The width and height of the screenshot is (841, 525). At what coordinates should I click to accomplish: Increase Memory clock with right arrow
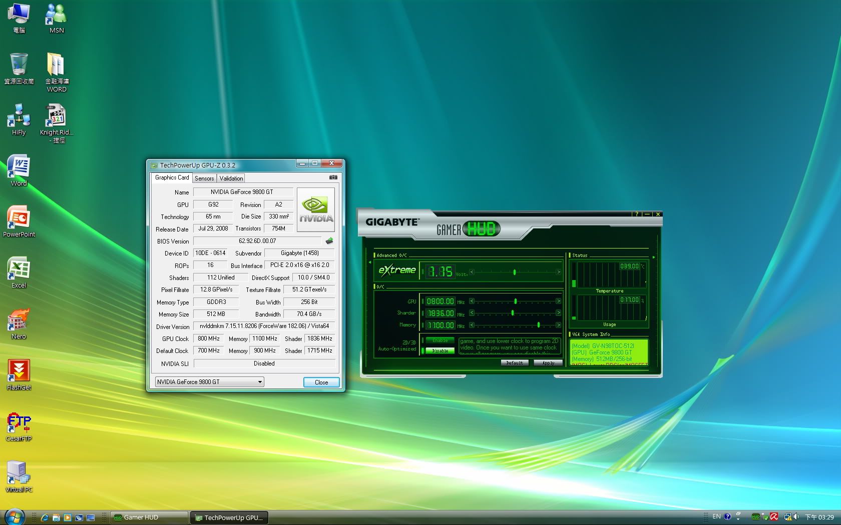point(558,325)
